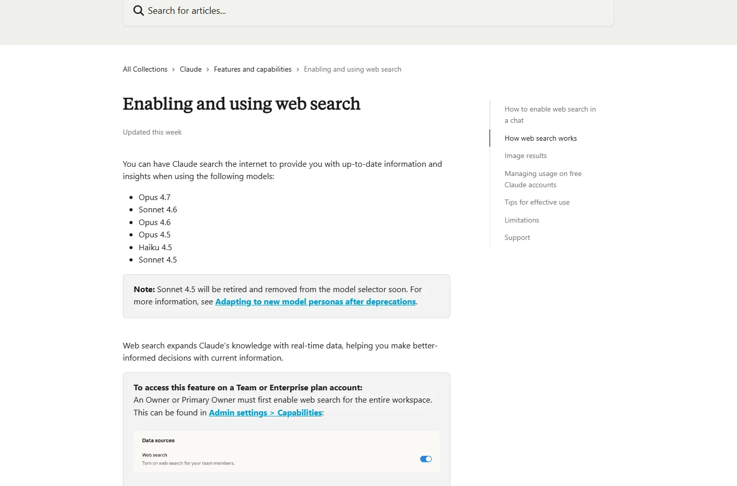
Task: Click the magnifying glass search icon
Action: [138, 10]
